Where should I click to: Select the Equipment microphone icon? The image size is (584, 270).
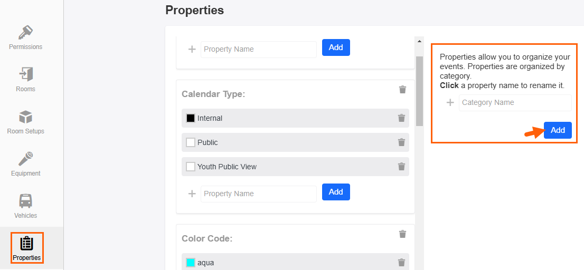click(26, 159)
